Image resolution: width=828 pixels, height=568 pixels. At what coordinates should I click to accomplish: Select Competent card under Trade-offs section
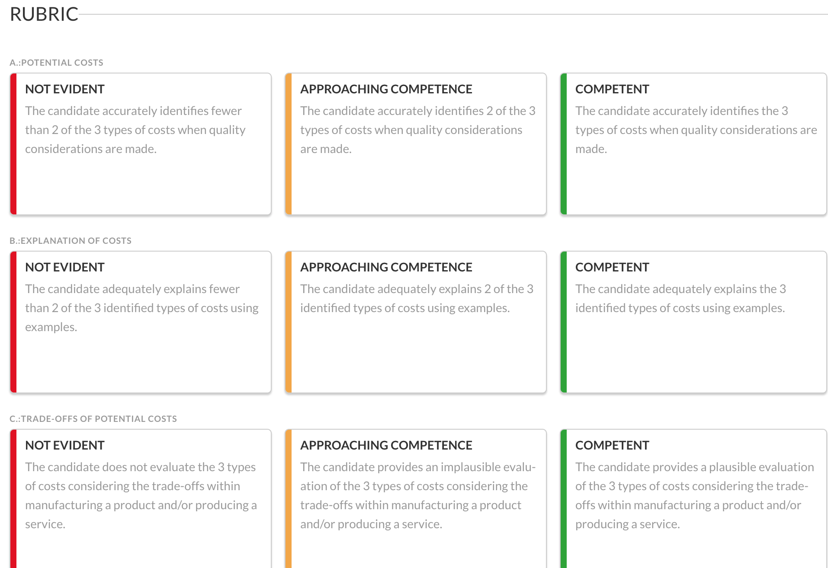coord(693,498)
